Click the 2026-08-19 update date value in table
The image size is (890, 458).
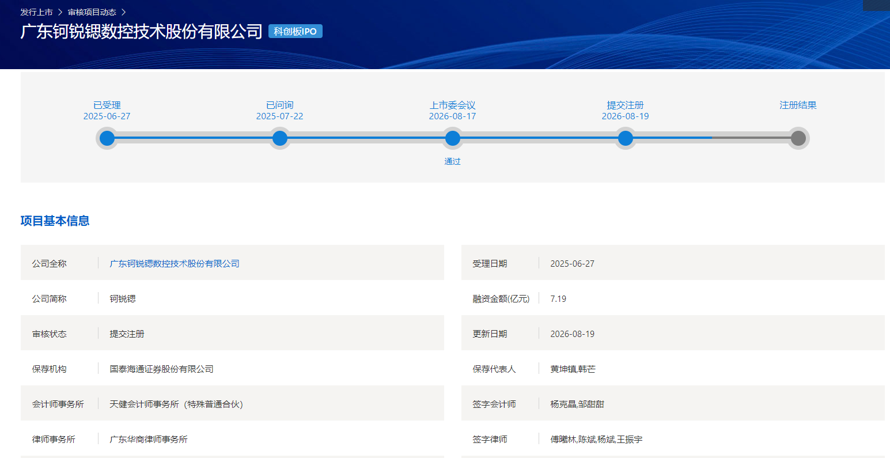point(573,334)
